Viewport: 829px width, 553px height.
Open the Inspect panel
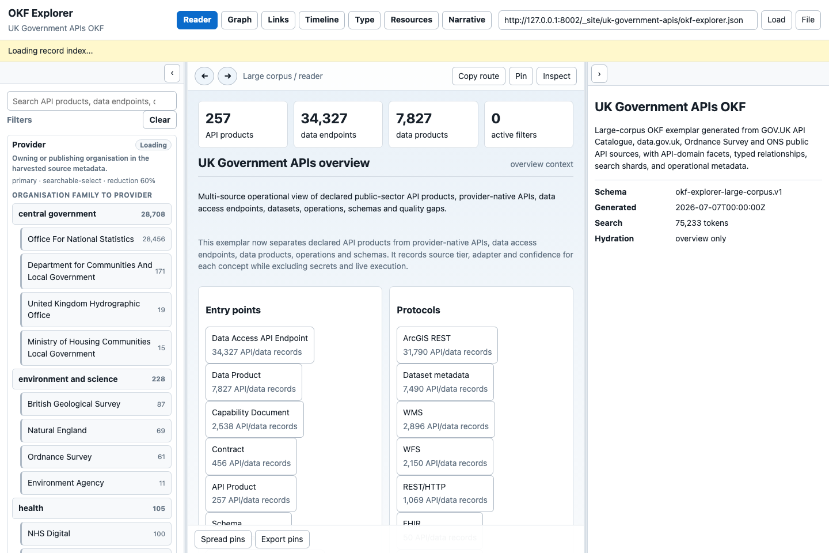(557, 76)
